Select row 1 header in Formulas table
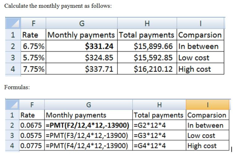Screen dimensions: 239x156 [x=12, y=115]
